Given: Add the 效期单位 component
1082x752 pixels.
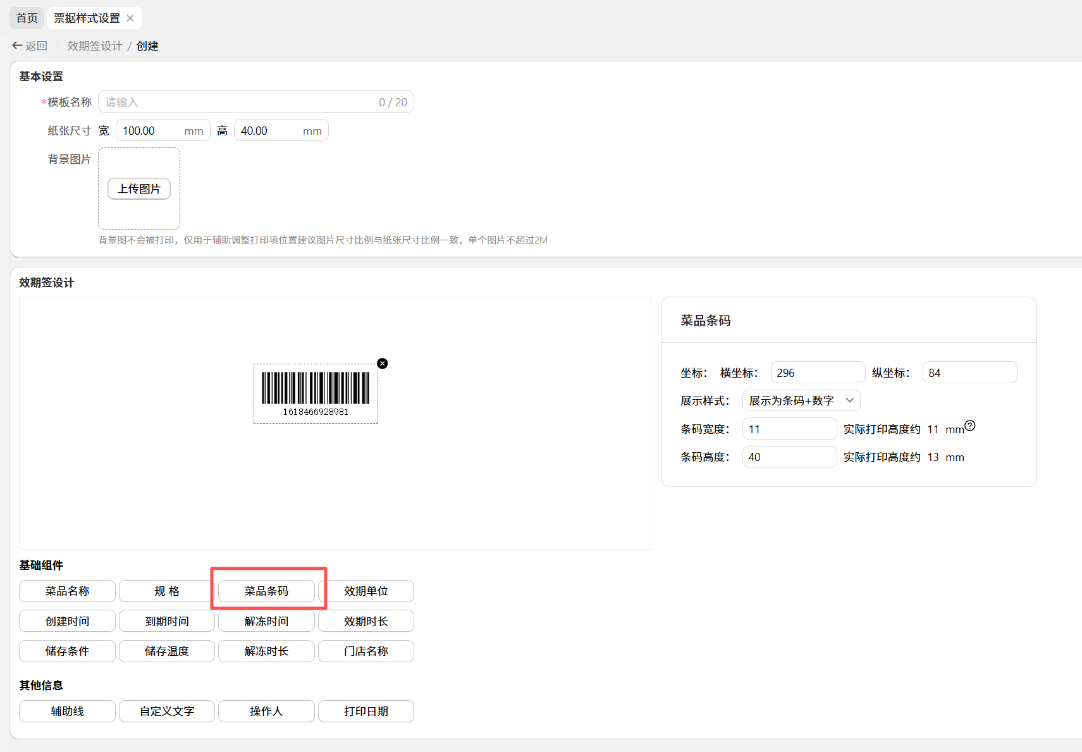Looking at the screenshot, I should click(x=366, y=591).
